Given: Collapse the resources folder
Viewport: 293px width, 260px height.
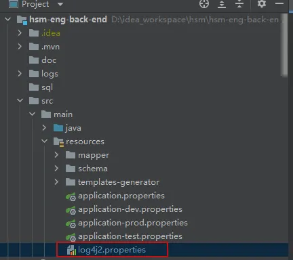Looking at the screenshot, I should [x=44, y=141].
